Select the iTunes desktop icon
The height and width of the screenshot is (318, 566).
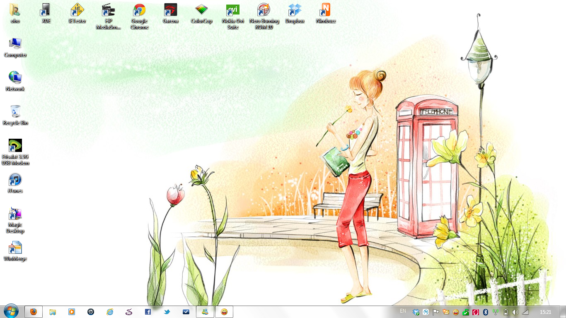15,181
